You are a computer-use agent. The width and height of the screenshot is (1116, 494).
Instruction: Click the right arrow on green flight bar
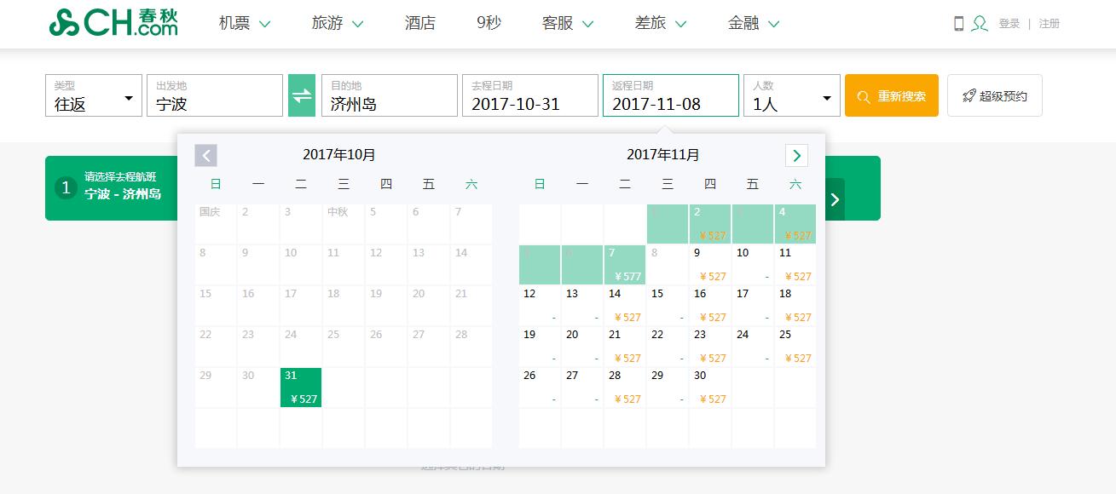[835, 199]
